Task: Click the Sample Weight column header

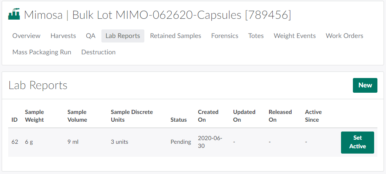Action: point(34,116)
